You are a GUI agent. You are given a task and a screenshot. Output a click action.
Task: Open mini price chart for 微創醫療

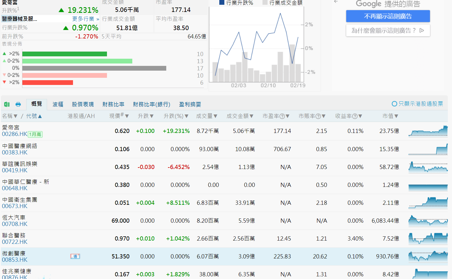pos(428,256)
